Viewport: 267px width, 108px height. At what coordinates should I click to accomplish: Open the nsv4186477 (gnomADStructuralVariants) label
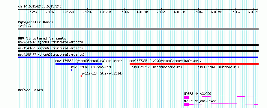coord(51,54)
